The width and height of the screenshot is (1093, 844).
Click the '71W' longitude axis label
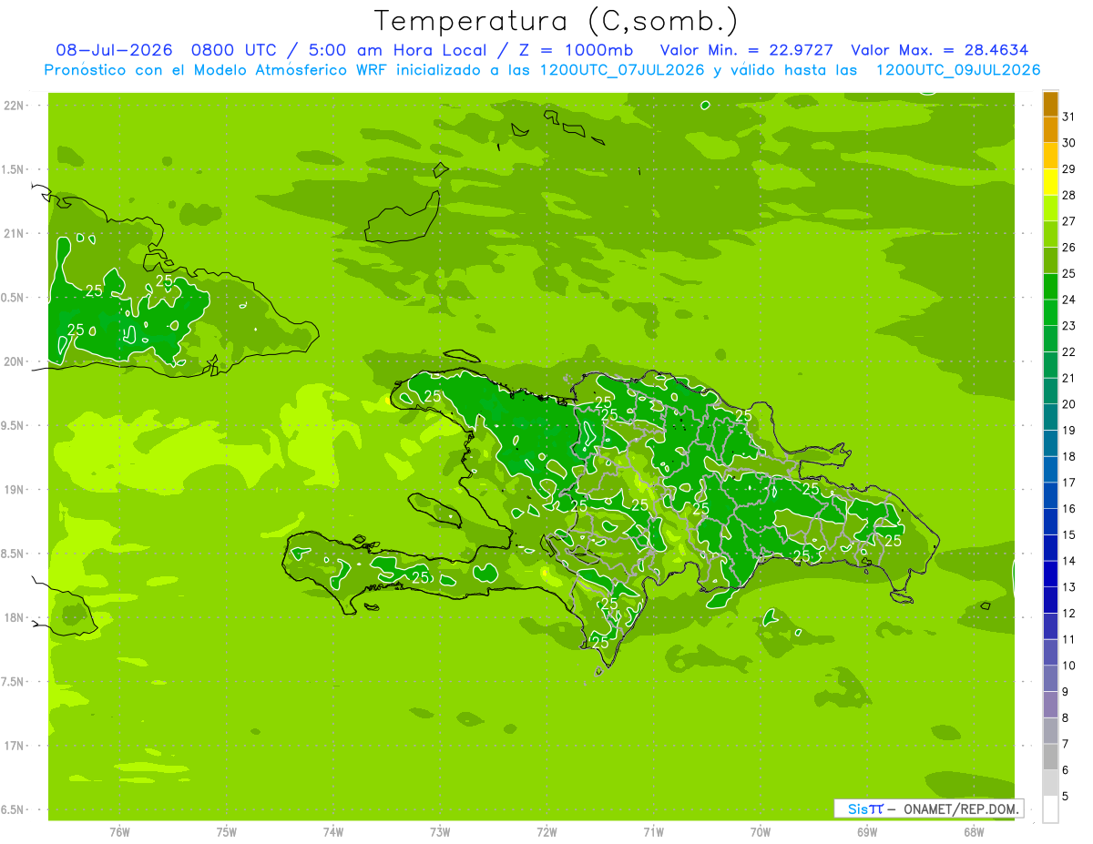pos(653,832)
